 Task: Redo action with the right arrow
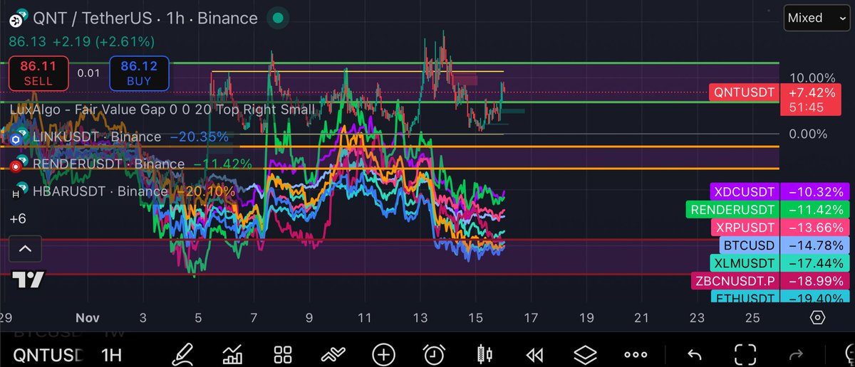[797, 353]
